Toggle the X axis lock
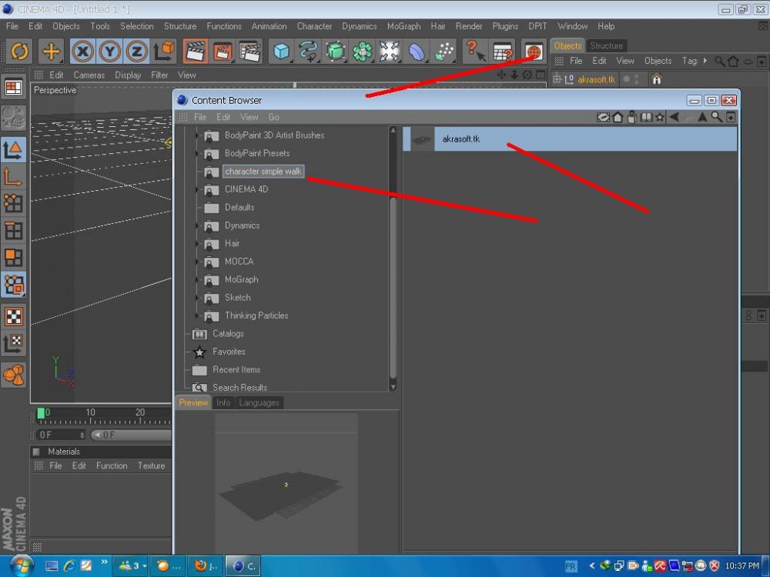Image resolution: width=770 pixels, height=577 pixels. point(83,51)
